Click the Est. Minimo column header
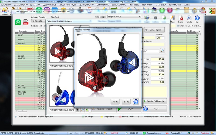Viewport: 216px width, 135px height. click(x=191, y=31)
